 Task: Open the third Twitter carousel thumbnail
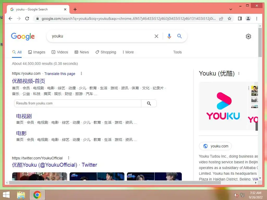[154, 176]
